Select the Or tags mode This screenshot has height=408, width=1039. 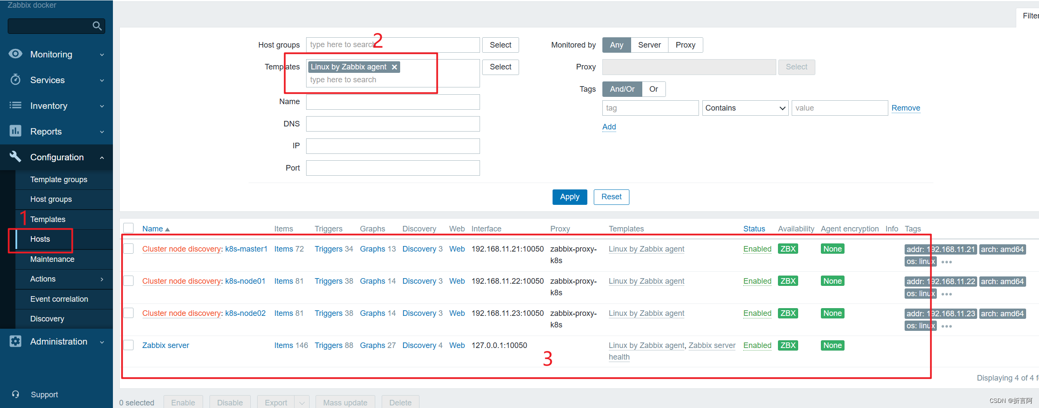[653, 89]
